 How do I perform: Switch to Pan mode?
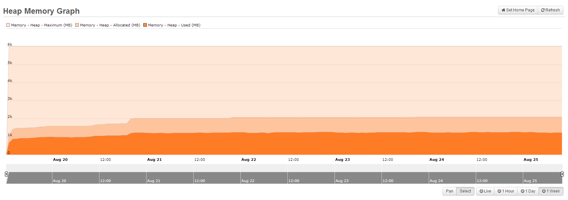coord(450,191)
